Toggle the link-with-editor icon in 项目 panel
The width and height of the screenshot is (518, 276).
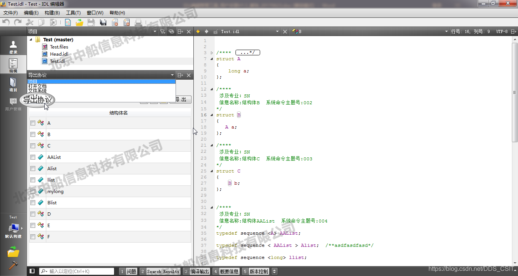pos(171,31)
